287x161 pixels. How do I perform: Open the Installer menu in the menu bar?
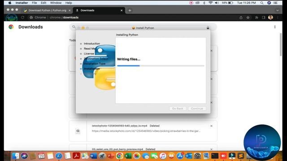coord(22,3)
